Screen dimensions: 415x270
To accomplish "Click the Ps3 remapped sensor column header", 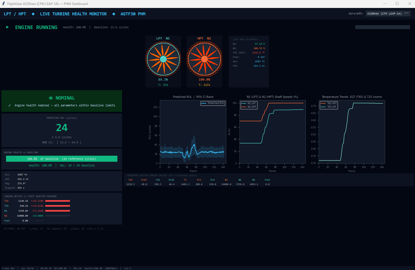I will (x=213, y=180).
